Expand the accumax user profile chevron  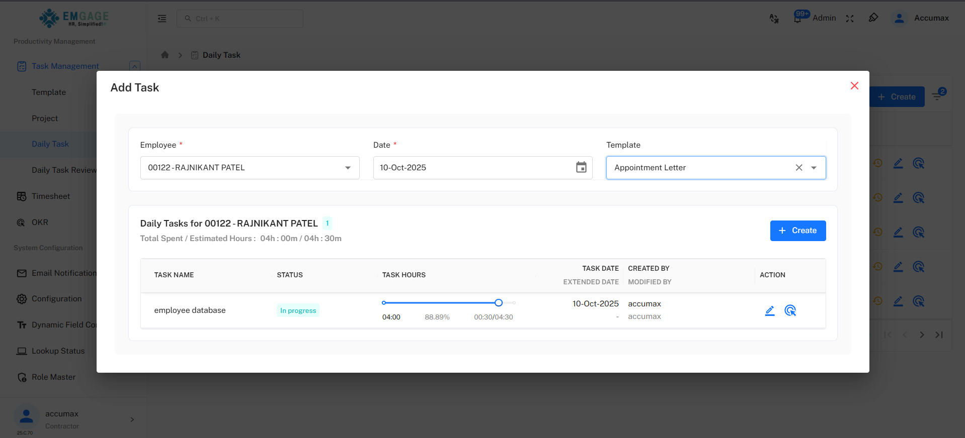[132, 419]
